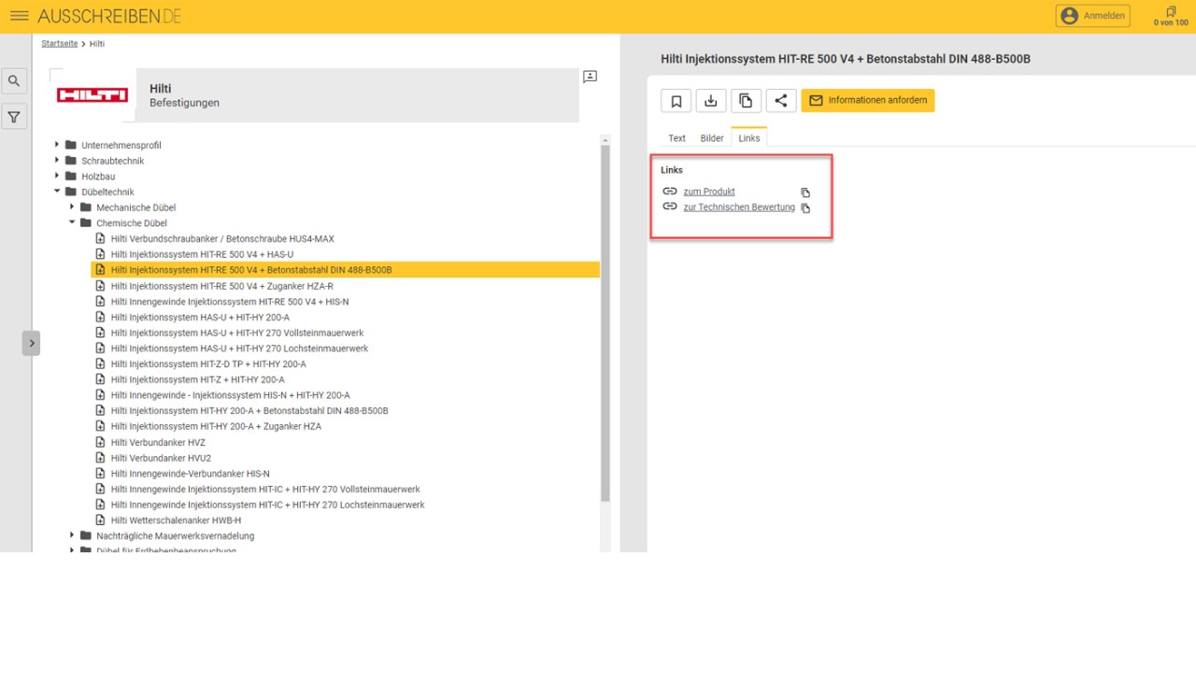The image size is (1196, 683).
Task: Open the filter funnel sidebar icon
Action: tap(14, 117)
